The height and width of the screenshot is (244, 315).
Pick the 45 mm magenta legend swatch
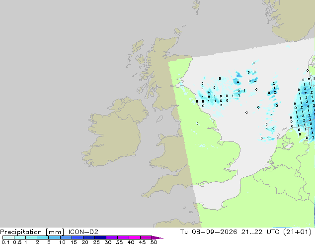[146, 238]
